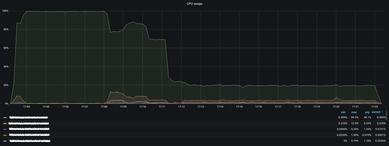Click the purple series line marker icon

[5, 129]
